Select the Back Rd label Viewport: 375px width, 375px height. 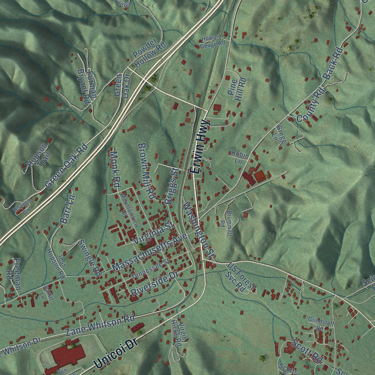click(x=333, y=63)
